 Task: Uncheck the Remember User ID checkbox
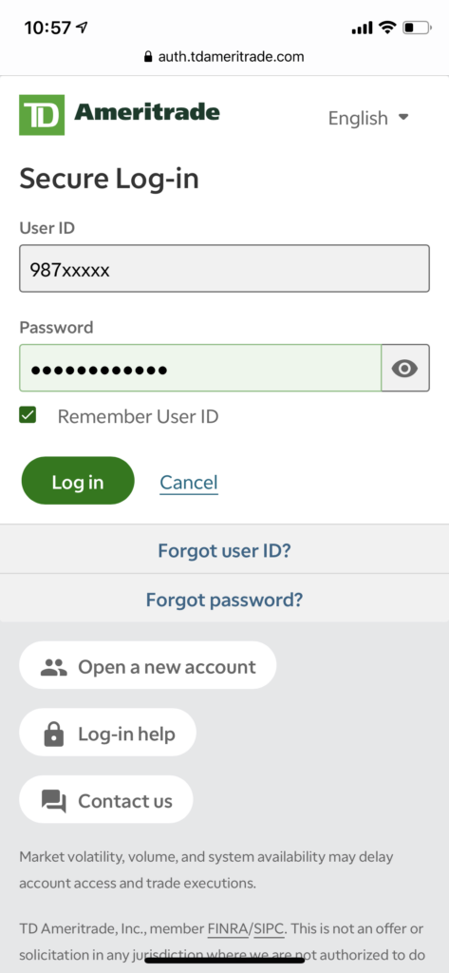(x=28, y=415)
